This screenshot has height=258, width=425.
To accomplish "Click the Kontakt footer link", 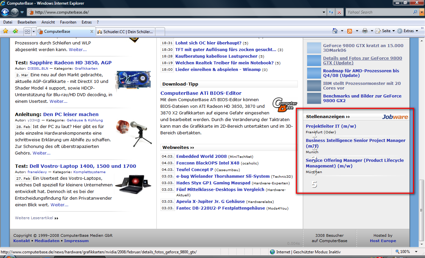I will [22, 241].
